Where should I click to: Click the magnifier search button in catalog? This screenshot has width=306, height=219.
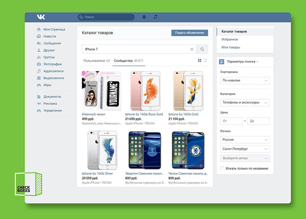(202, 49)
